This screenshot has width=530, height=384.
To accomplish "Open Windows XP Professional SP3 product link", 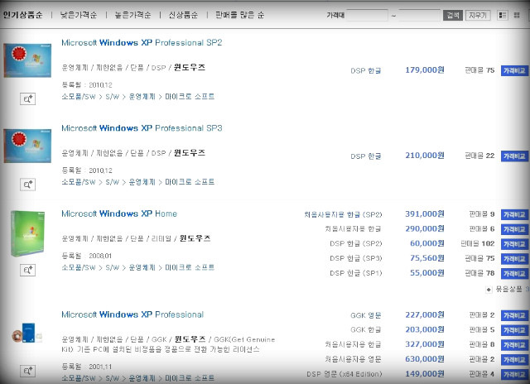I will coord(142,128).
